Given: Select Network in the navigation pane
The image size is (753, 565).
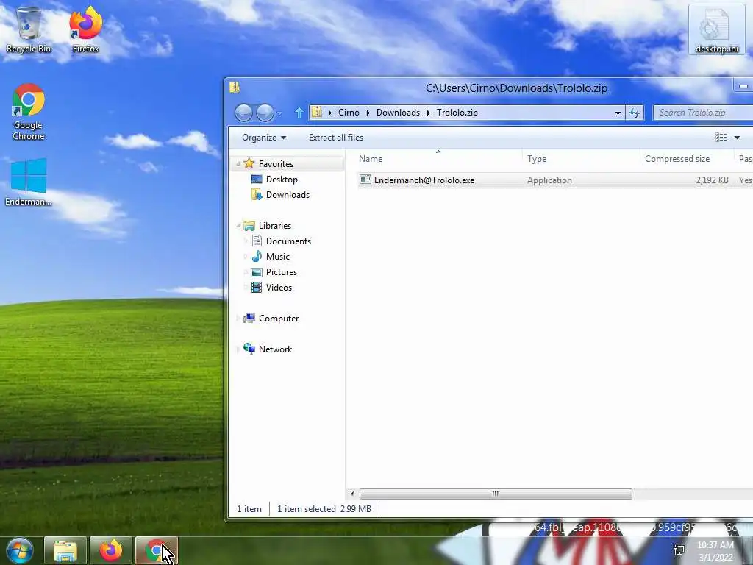Looking at the screenshot, I should (275, 349).
